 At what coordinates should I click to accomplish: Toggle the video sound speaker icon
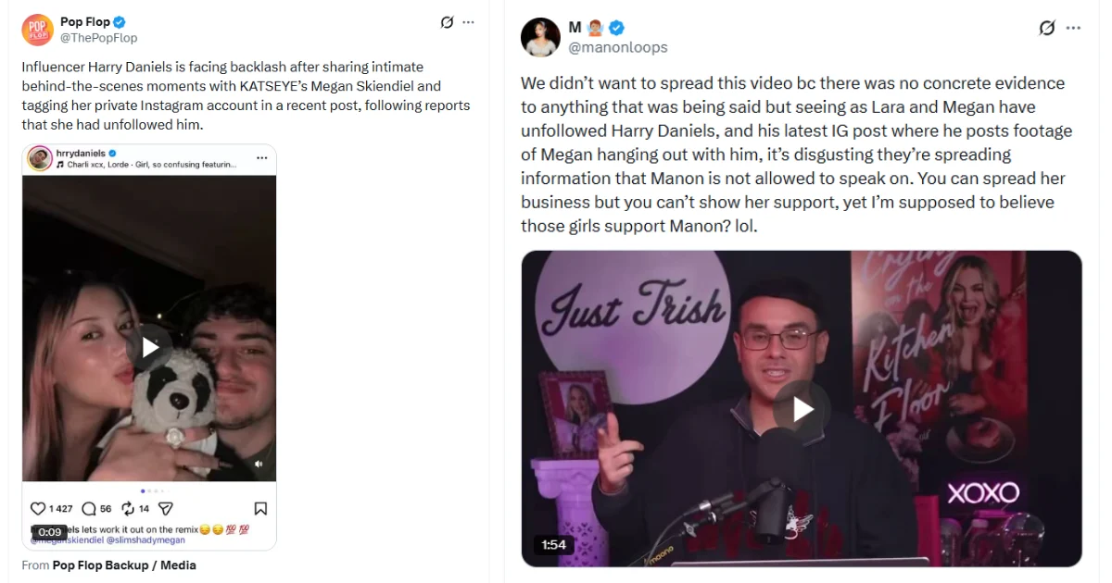[259, 464]
